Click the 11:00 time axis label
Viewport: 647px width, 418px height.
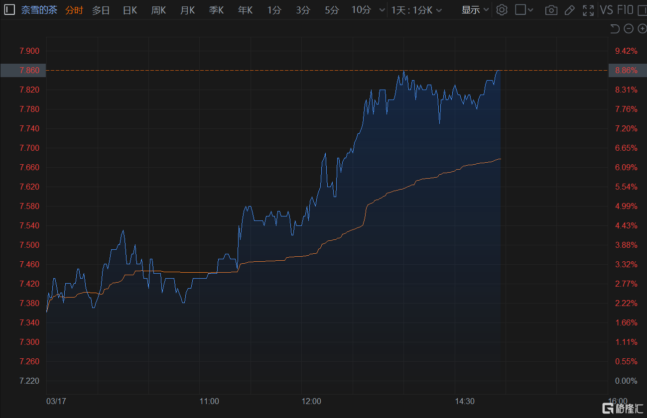coord(209,401)
